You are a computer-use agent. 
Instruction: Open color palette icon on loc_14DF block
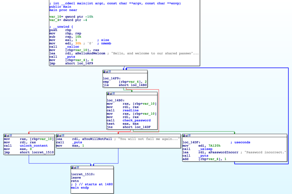tap(184, 135)
